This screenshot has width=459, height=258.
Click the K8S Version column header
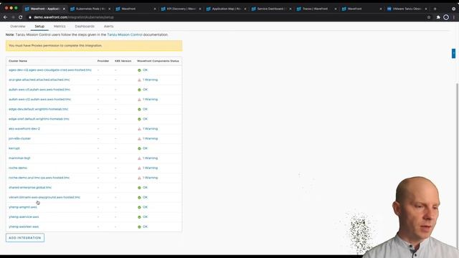click(123, 61)
